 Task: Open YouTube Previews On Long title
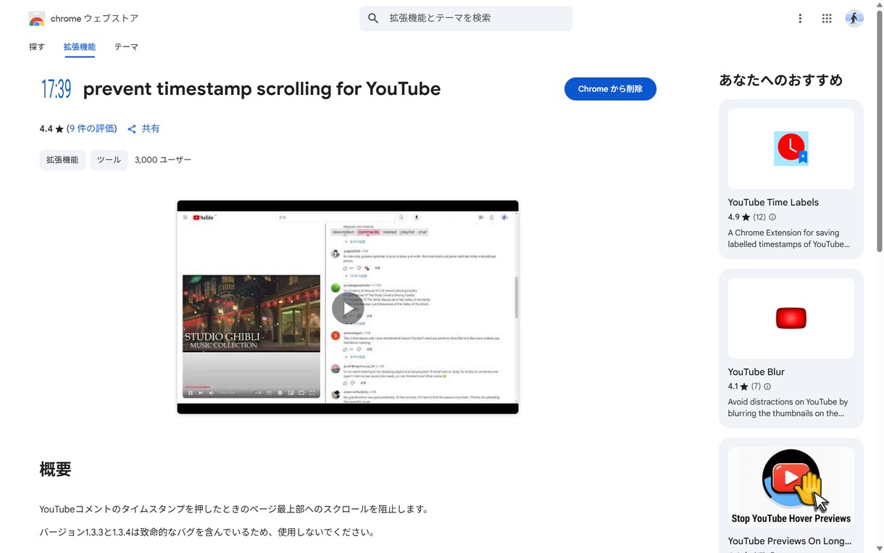point(790,541)
